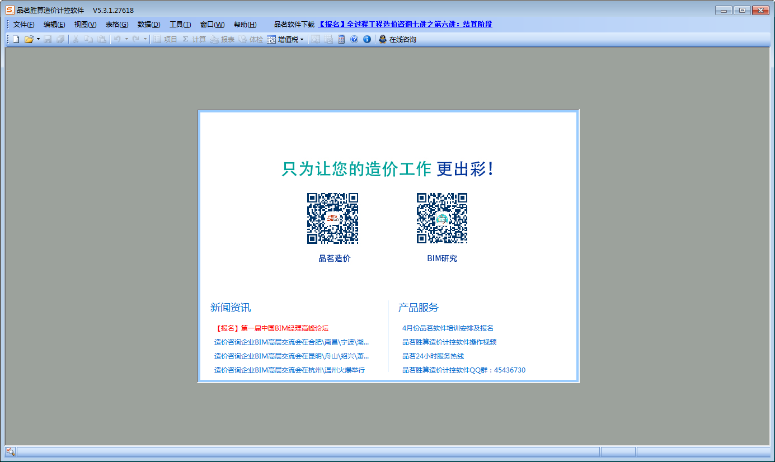Expand the Open folder dropdown arrow
The width and height of the screenshot is (775, 462).
coord(38,39)
